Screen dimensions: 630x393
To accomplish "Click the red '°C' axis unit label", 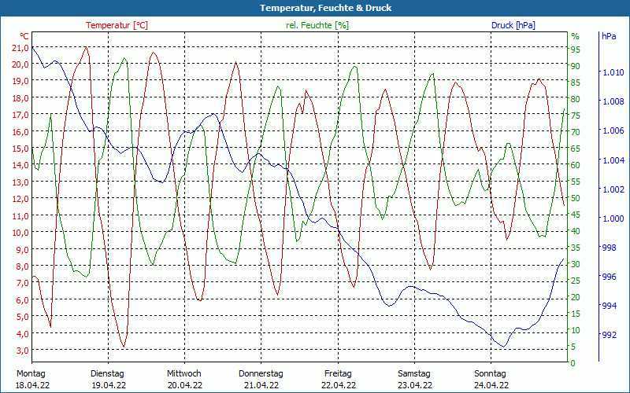I will click(24, 36).
